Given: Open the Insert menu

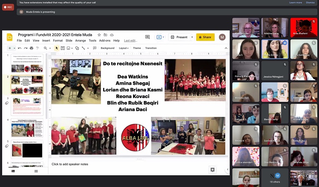Looking at the screenshot, I should [46, 40].
